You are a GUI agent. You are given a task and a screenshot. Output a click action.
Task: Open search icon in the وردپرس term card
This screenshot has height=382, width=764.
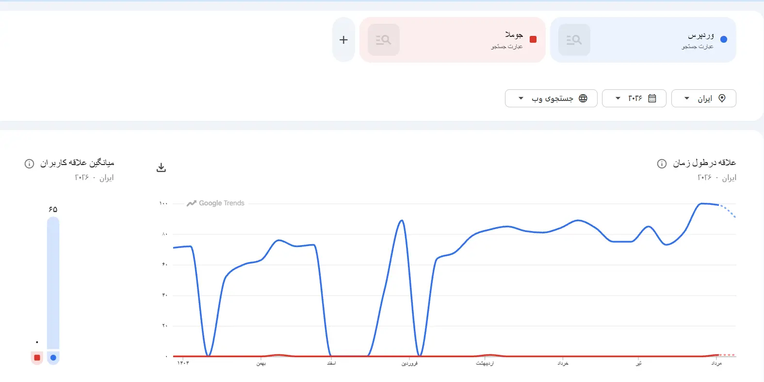point(574,40)
